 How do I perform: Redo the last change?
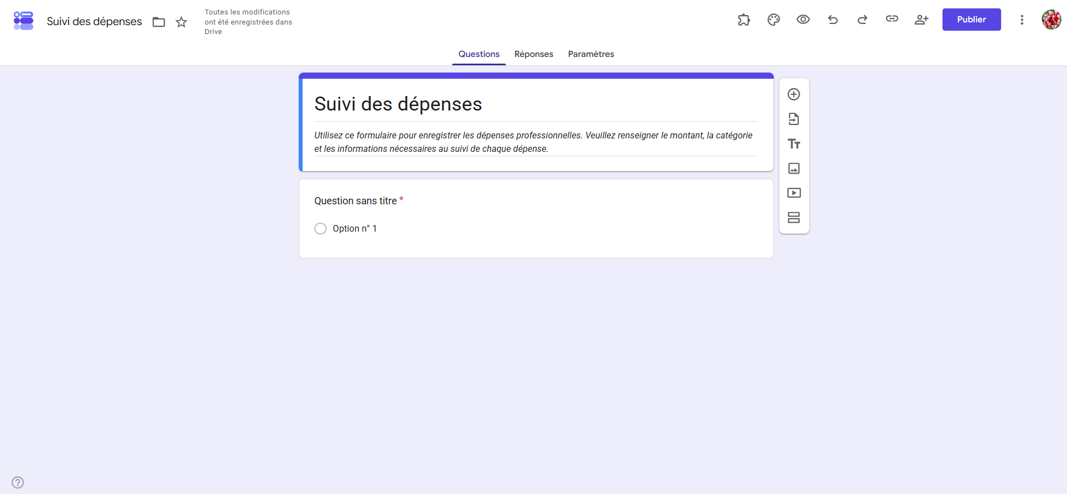862,20
